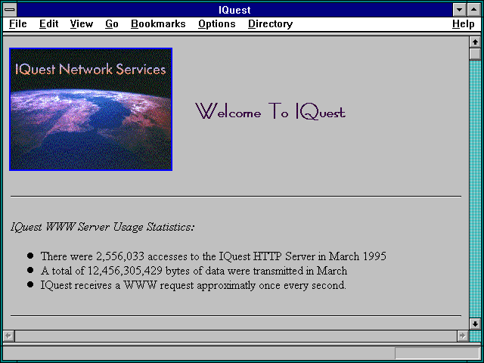The image size is (484, 363).
Task: Open the Go menu
Action: (112, 24)
